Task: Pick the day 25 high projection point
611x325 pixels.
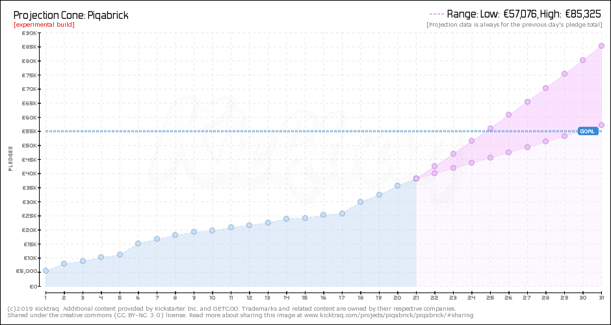Action: (490, 129)
